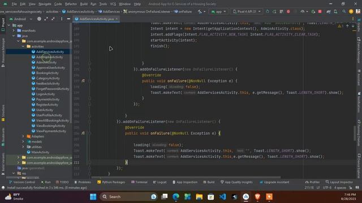Image resolution: width=362 pixels, height=203 pixels.
Task: Click the red debug bug icon
Action: [x=288, y=11]
